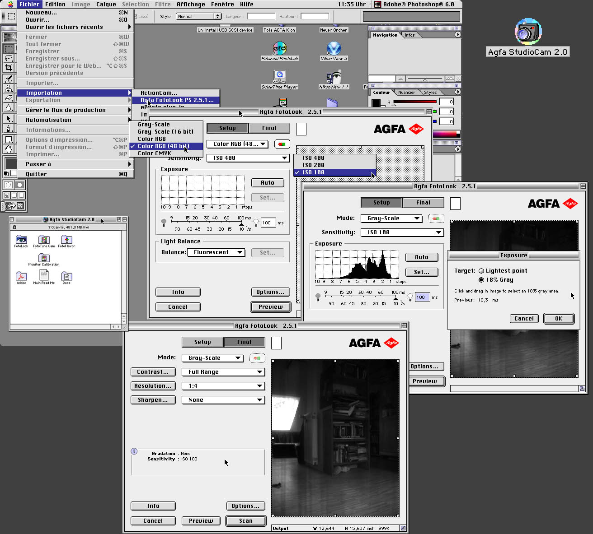Choose Agfa FotoLook PS 2.5.1 from Importation
Viewport: 593px width, 534px height.
(176, 100)
